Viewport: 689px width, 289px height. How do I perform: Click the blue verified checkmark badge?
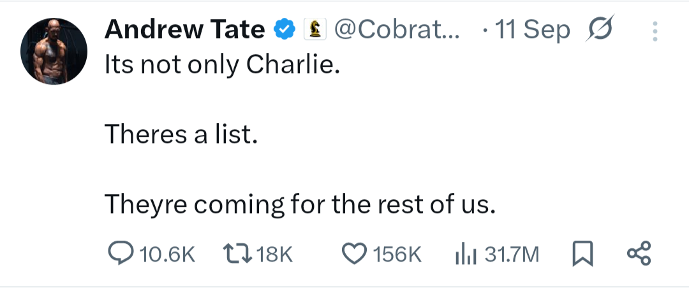[284, 29]
